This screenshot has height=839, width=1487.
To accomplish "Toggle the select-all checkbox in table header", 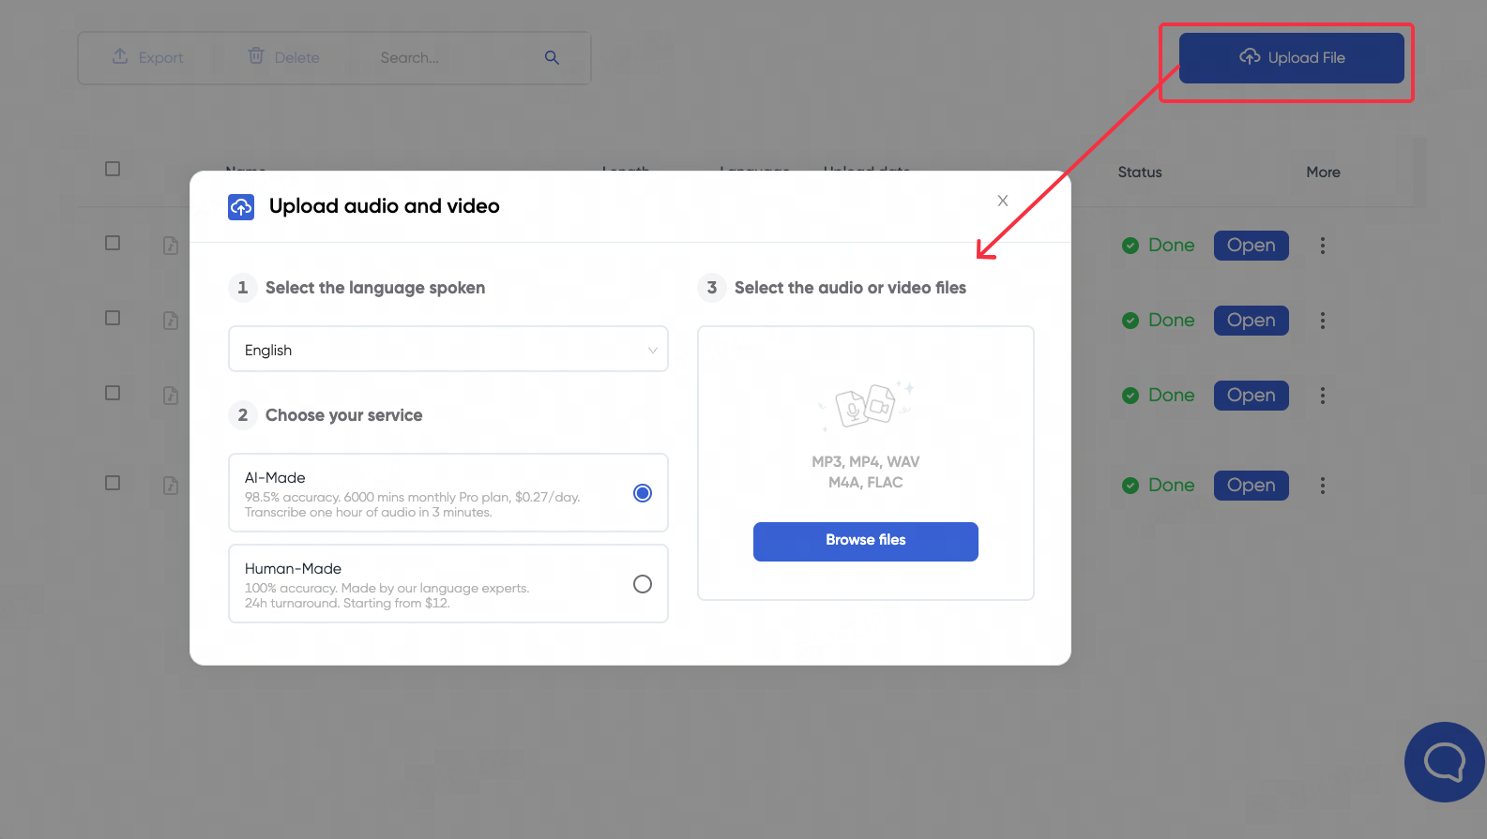I will [113, 169].
